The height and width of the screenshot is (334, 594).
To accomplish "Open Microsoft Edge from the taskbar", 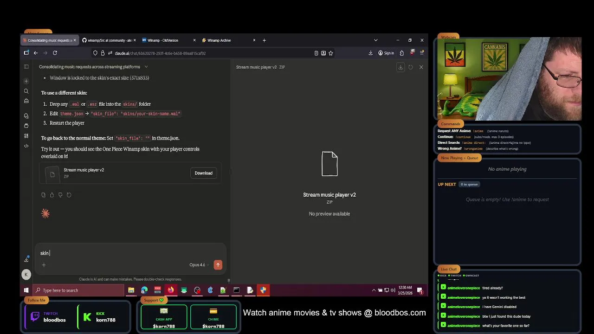I will (144, 290).
